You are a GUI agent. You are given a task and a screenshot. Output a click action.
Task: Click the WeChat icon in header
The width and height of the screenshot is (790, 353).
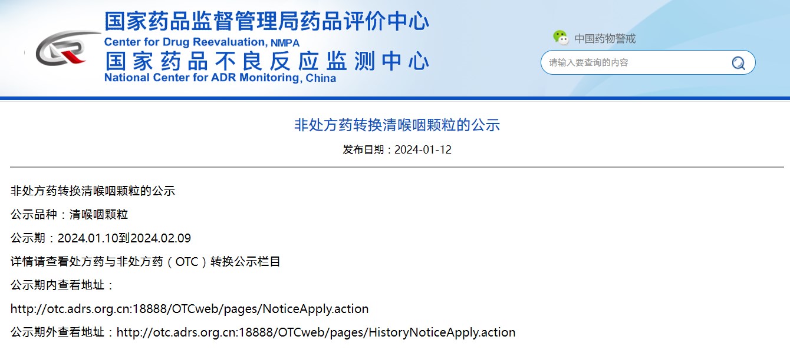pyautogui.click(x=560, y=38)
